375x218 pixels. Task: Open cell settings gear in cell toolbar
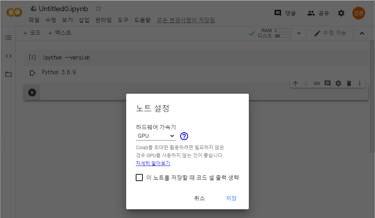click(338, 83)
